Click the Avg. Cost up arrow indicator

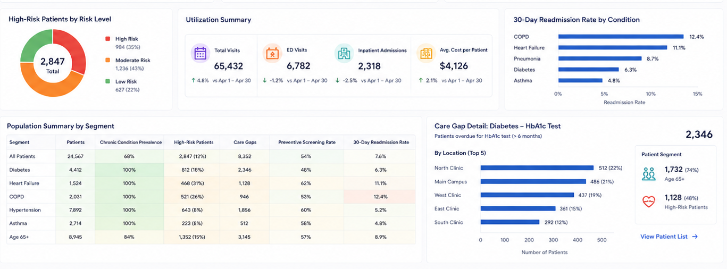click(420, 80)
